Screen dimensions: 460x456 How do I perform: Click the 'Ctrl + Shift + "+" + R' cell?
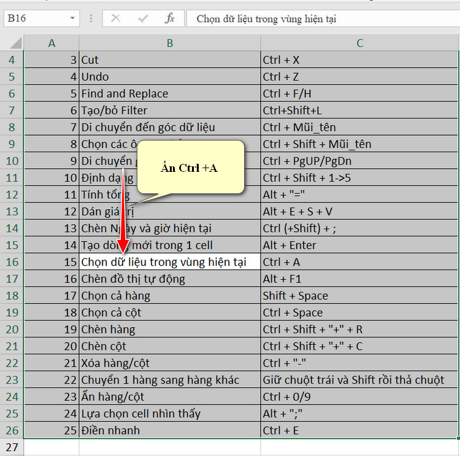coord(359,329)
